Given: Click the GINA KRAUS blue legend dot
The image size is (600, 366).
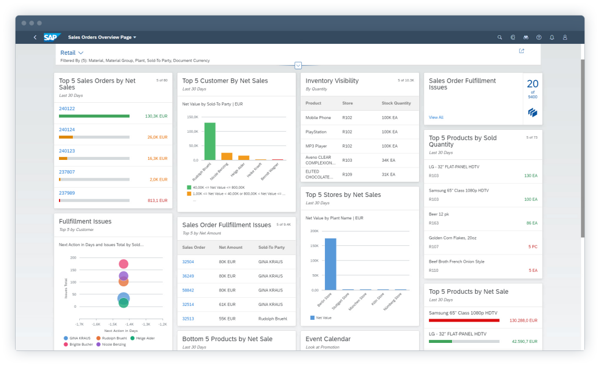Looking at the screenshot, I should (x=66, y=338).
